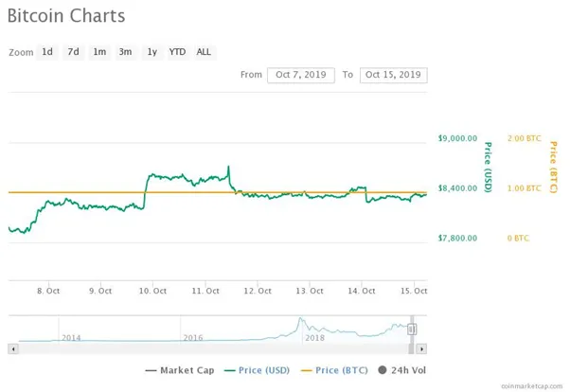Click the 2018 peak in the navigator chart

300,319
